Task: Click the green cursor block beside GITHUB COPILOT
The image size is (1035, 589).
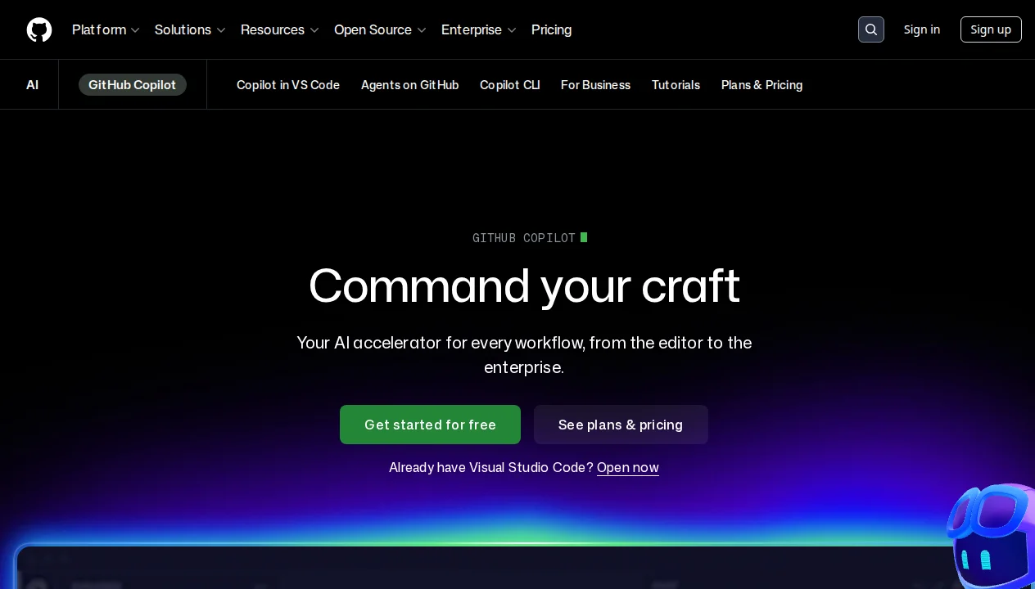Action: pyautogui.click(x=583, y=237)
